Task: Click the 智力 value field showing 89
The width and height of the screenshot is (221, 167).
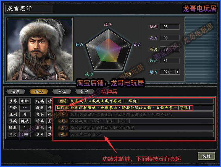Action: (170, 49)
